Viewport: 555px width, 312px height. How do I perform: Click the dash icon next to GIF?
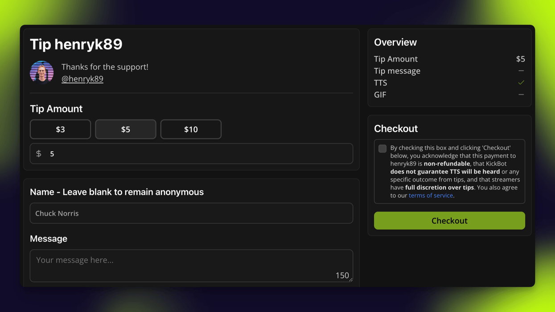click(x=521, y=94)
